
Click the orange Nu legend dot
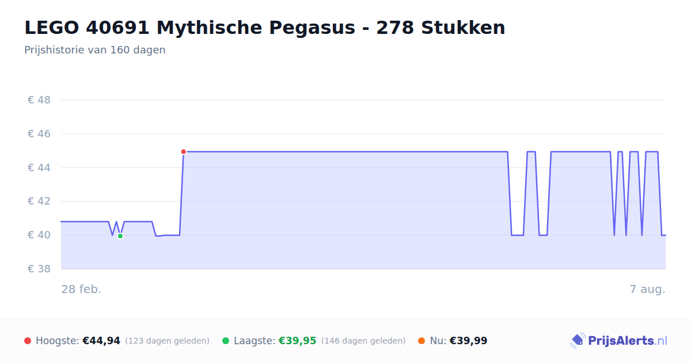[x=422, y=341]
